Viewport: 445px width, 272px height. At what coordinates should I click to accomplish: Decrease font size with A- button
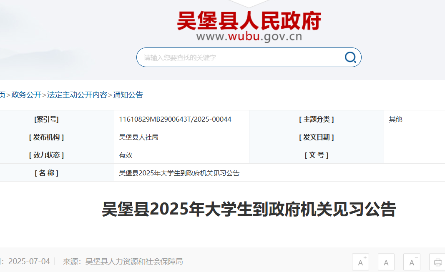click(412, 262)
